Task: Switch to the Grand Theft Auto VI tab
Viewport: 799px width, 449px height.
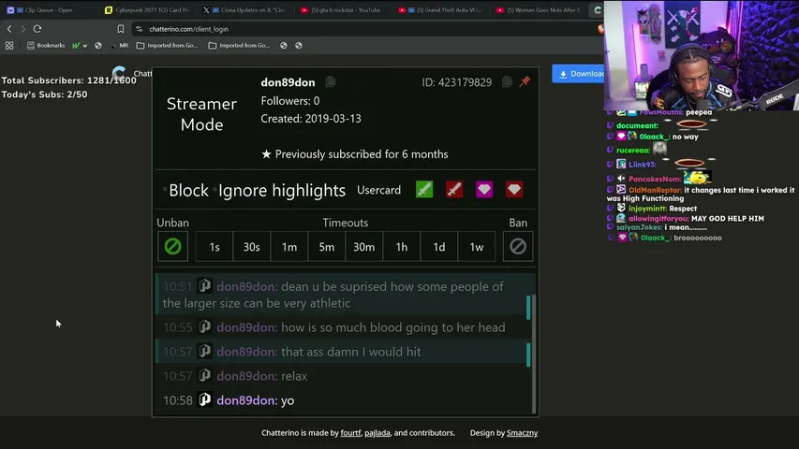Action: point(441,9)
